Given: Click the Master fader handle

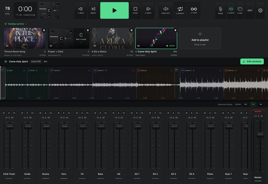Looking at the screenshot, I should coord(260,134).
